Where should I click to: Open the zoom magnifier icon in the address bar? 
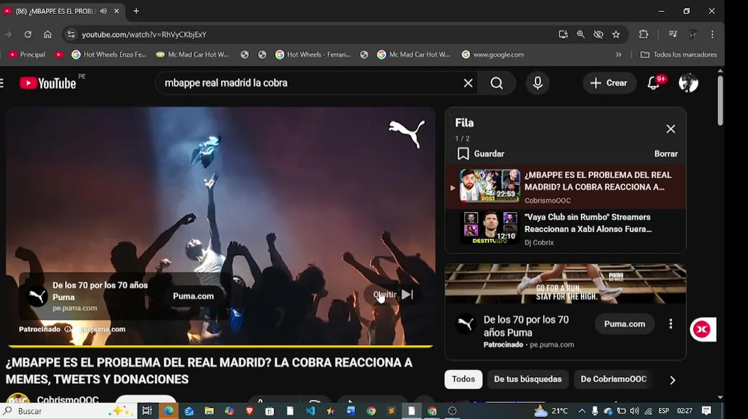pyautogui.click(x=581, y=34)
